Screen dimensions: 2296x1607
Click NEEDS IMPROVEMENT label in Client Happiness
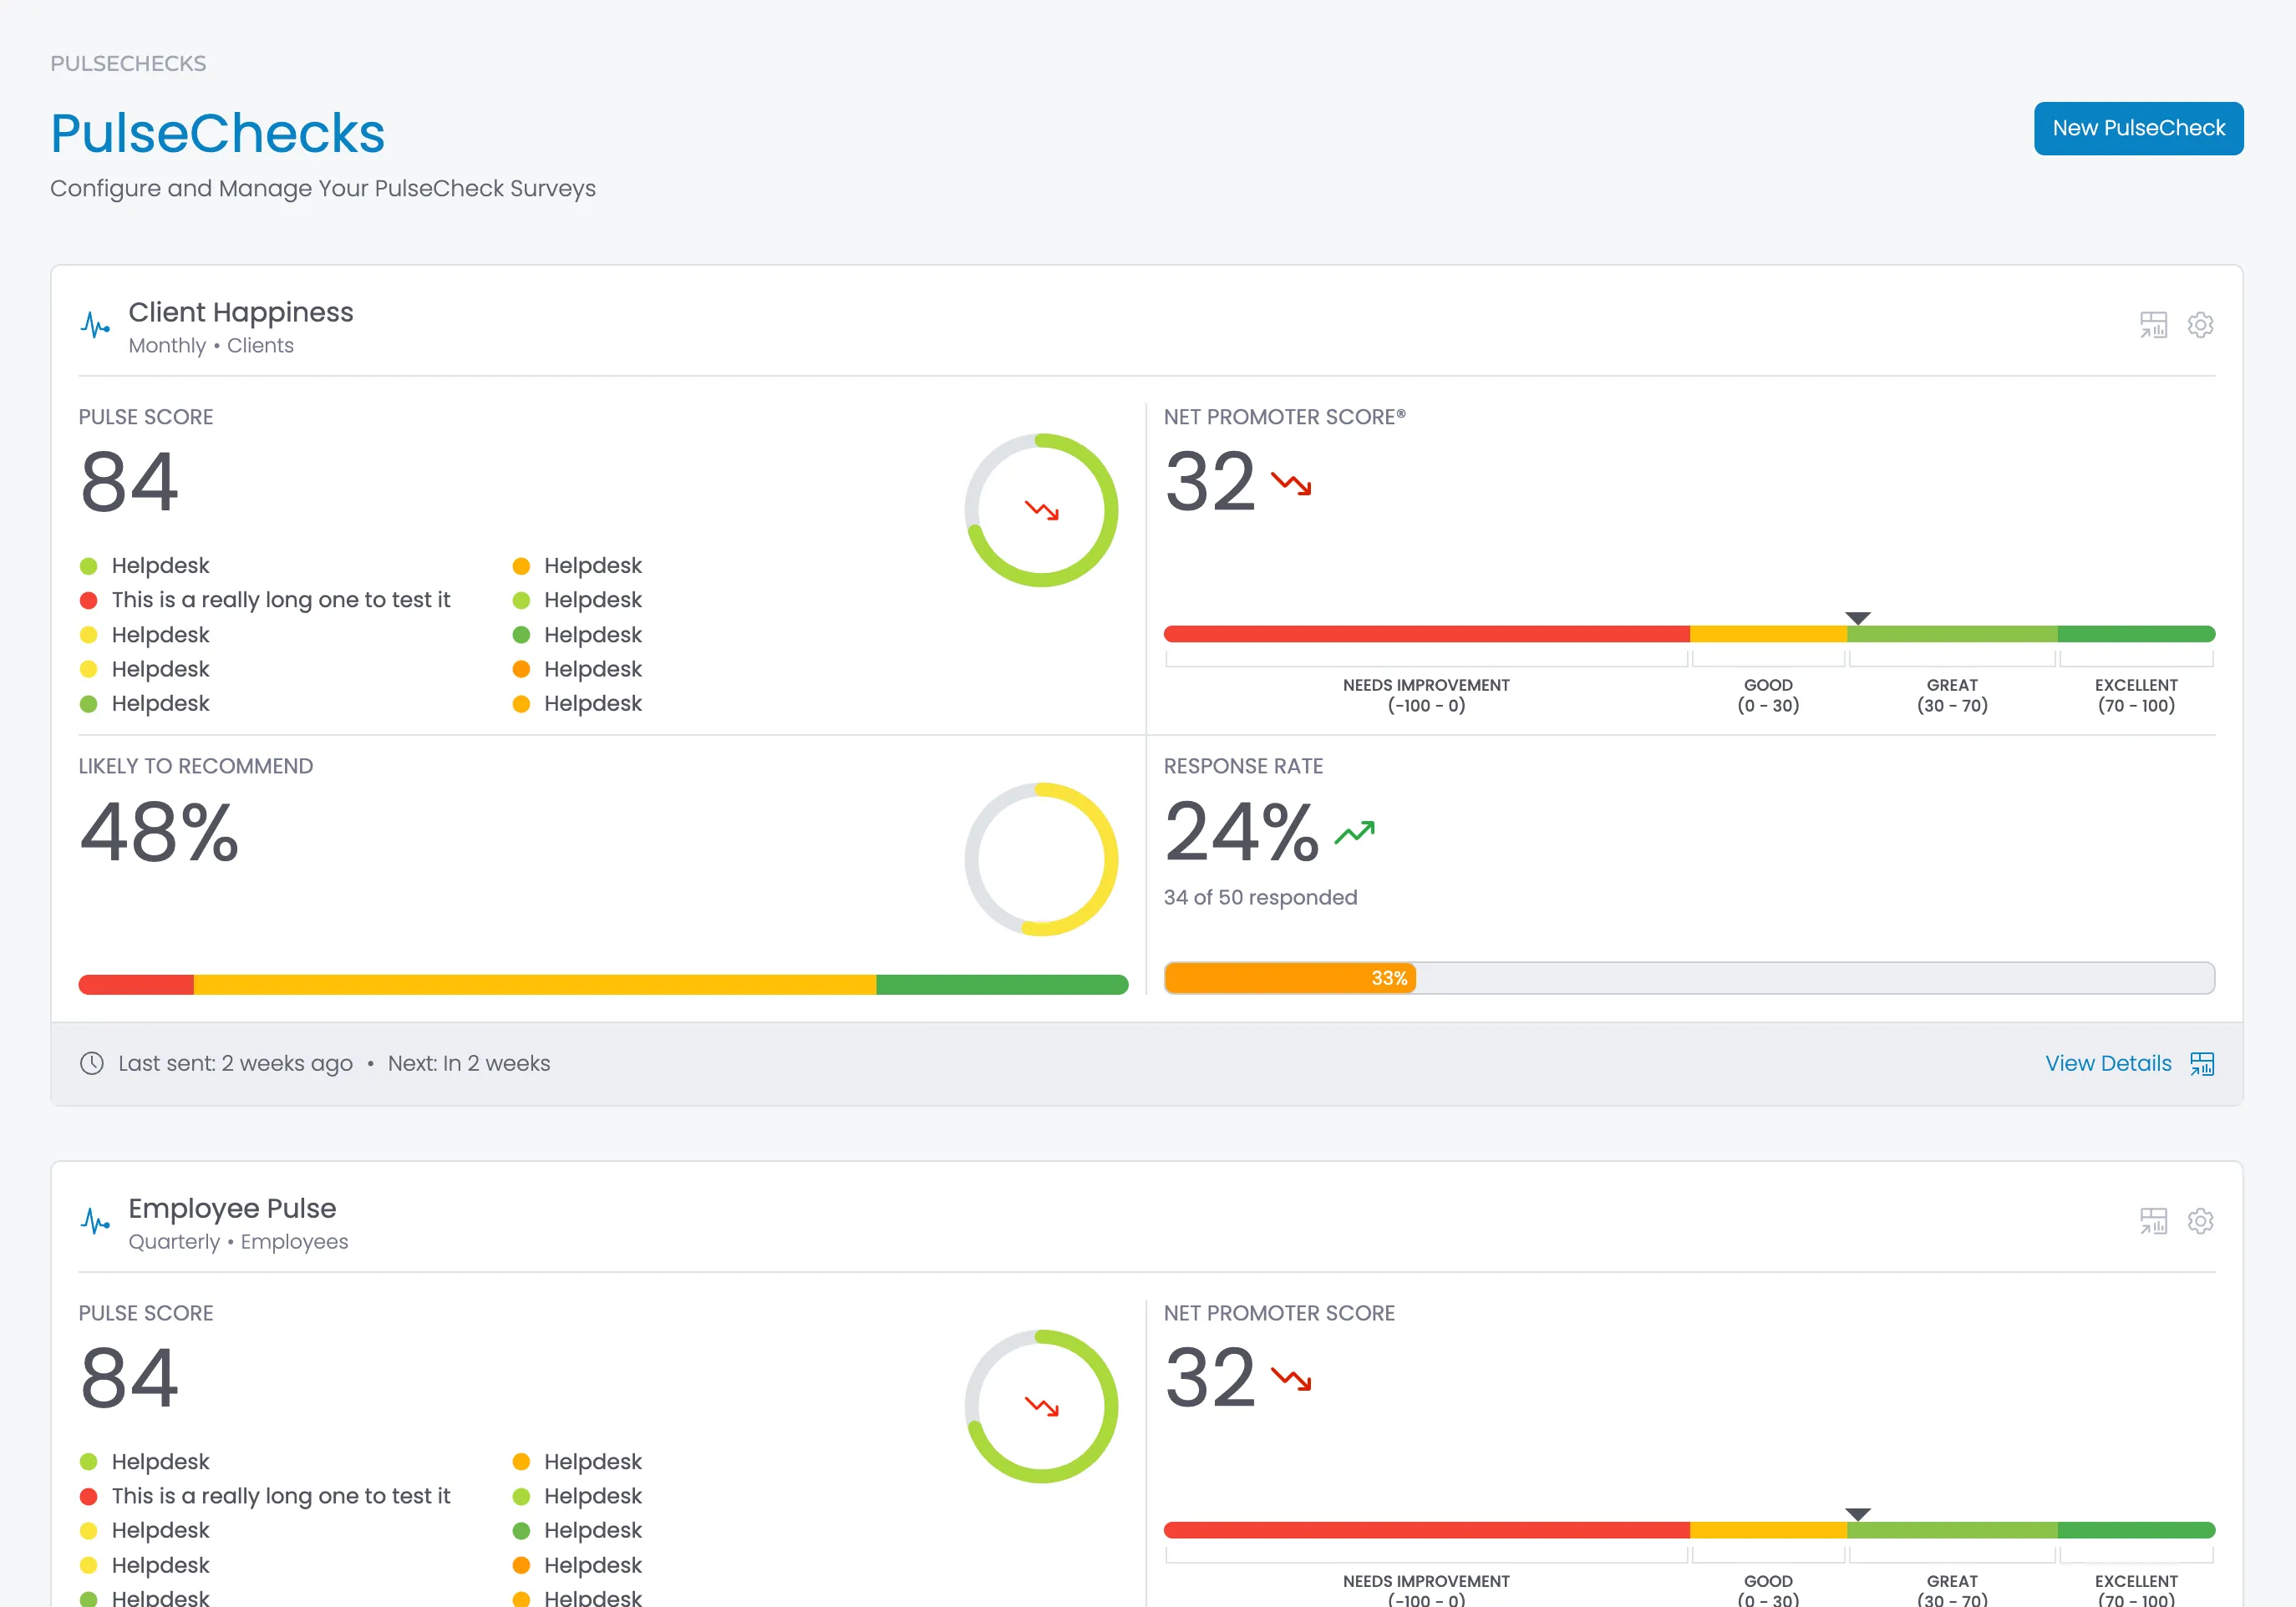point(1426,696)
